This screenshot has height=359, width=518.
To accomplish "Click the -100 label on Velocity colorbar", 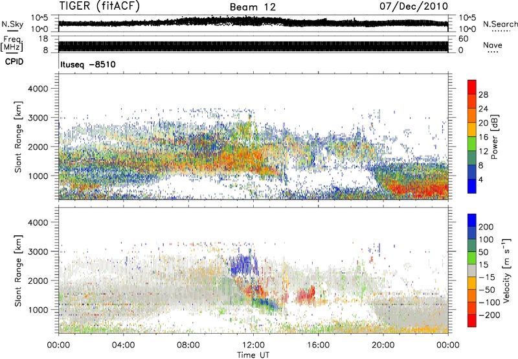I will point(489,303).
